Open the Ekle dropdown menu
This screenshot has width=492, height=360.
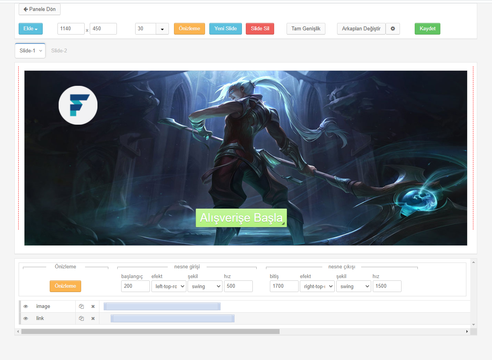(31, 29)
